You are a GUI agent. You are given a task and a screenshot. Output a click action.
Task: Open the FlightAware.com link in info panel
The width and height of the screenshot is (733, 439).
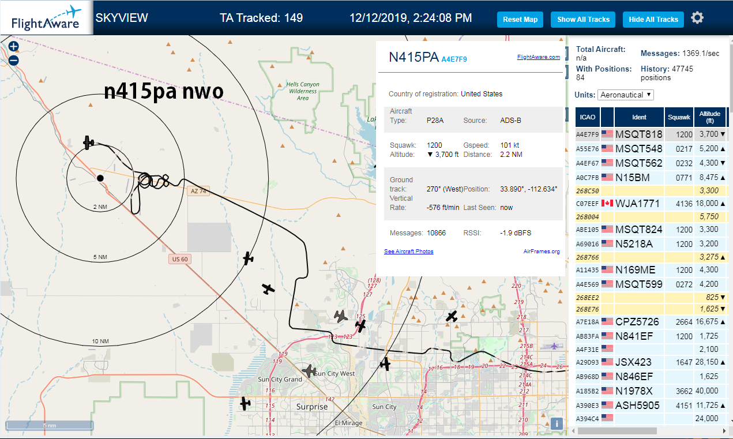(539, 57)
